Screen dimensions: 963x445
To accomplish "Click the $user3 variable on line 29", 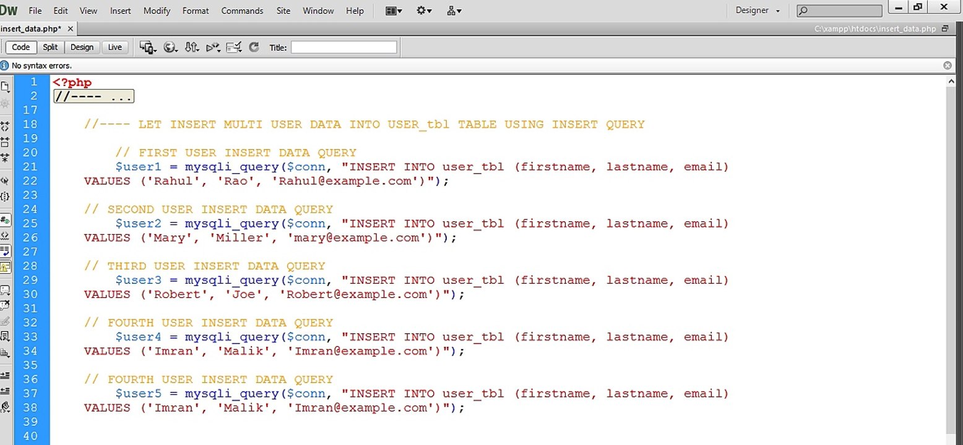I will point(138,281).
